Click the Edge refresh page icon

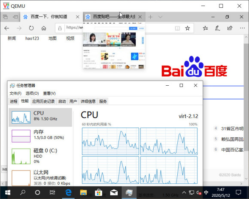tap(31, 28)
